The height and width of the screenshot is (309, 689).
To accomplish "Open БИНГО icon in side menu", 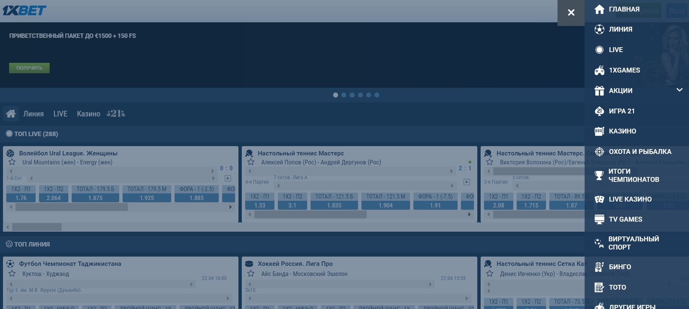I will 599,267.
